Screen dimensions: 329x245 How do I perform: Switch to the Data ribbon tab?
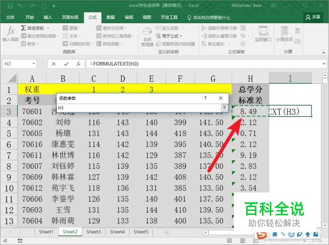pos(110,17)
